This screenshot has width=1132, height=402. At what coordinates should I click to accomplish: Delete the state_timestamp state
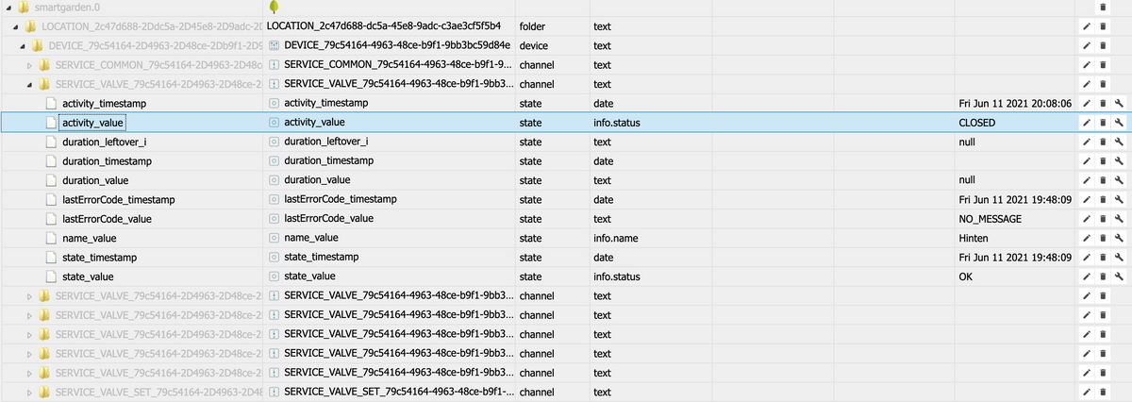pos(1102,258)
